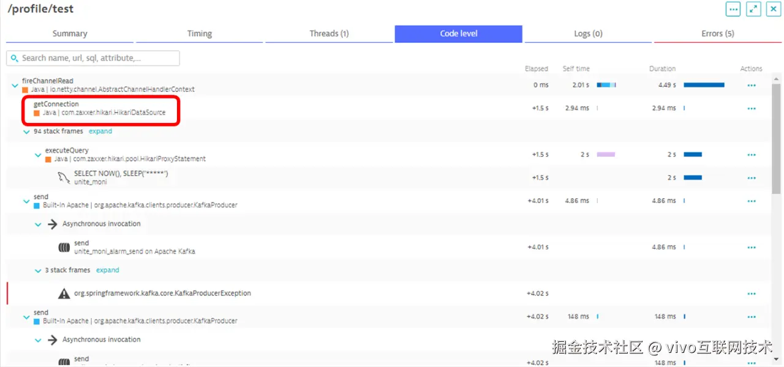Collapse the second send KafkaProducer node at +4.02 s
Screen dimensions: 784x367
click(x=26, y=317)
